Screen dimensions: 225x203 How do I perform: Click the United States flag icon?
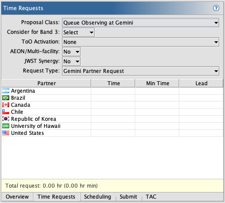(6, 133)
